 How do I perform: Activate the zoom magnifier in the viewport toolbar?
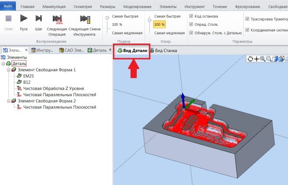[263, 59]
